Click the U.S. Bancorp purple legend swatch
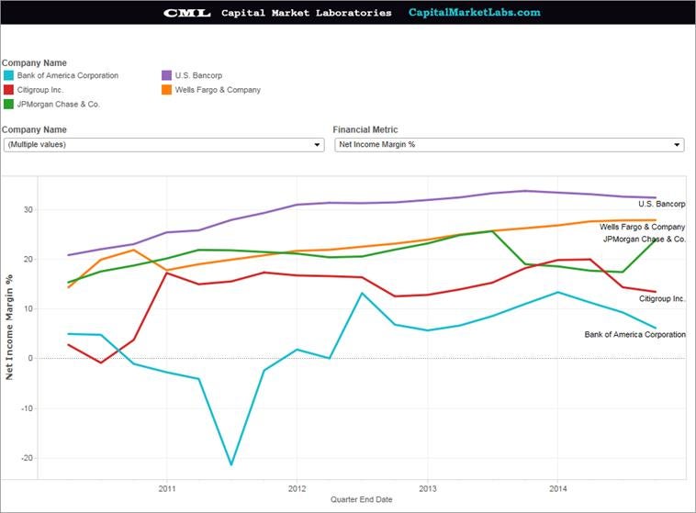Screen dimensions: 696x513 (x=166, y=75)
